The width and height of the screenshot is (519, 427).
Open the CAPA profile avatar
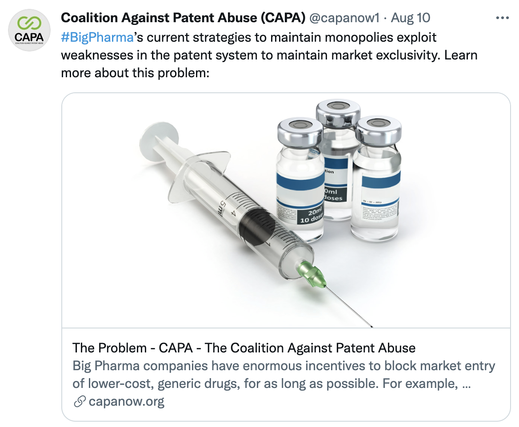[29, 30]
